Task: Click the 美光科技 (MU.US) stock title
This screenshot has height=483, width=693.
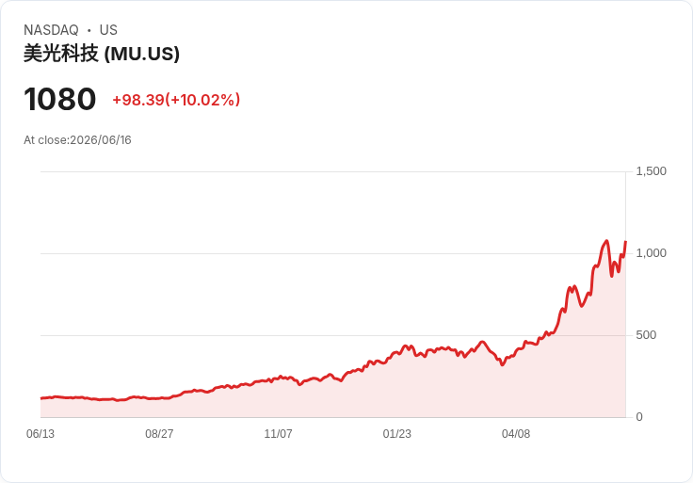Action: pyautogui.click(x=101, y=54)
